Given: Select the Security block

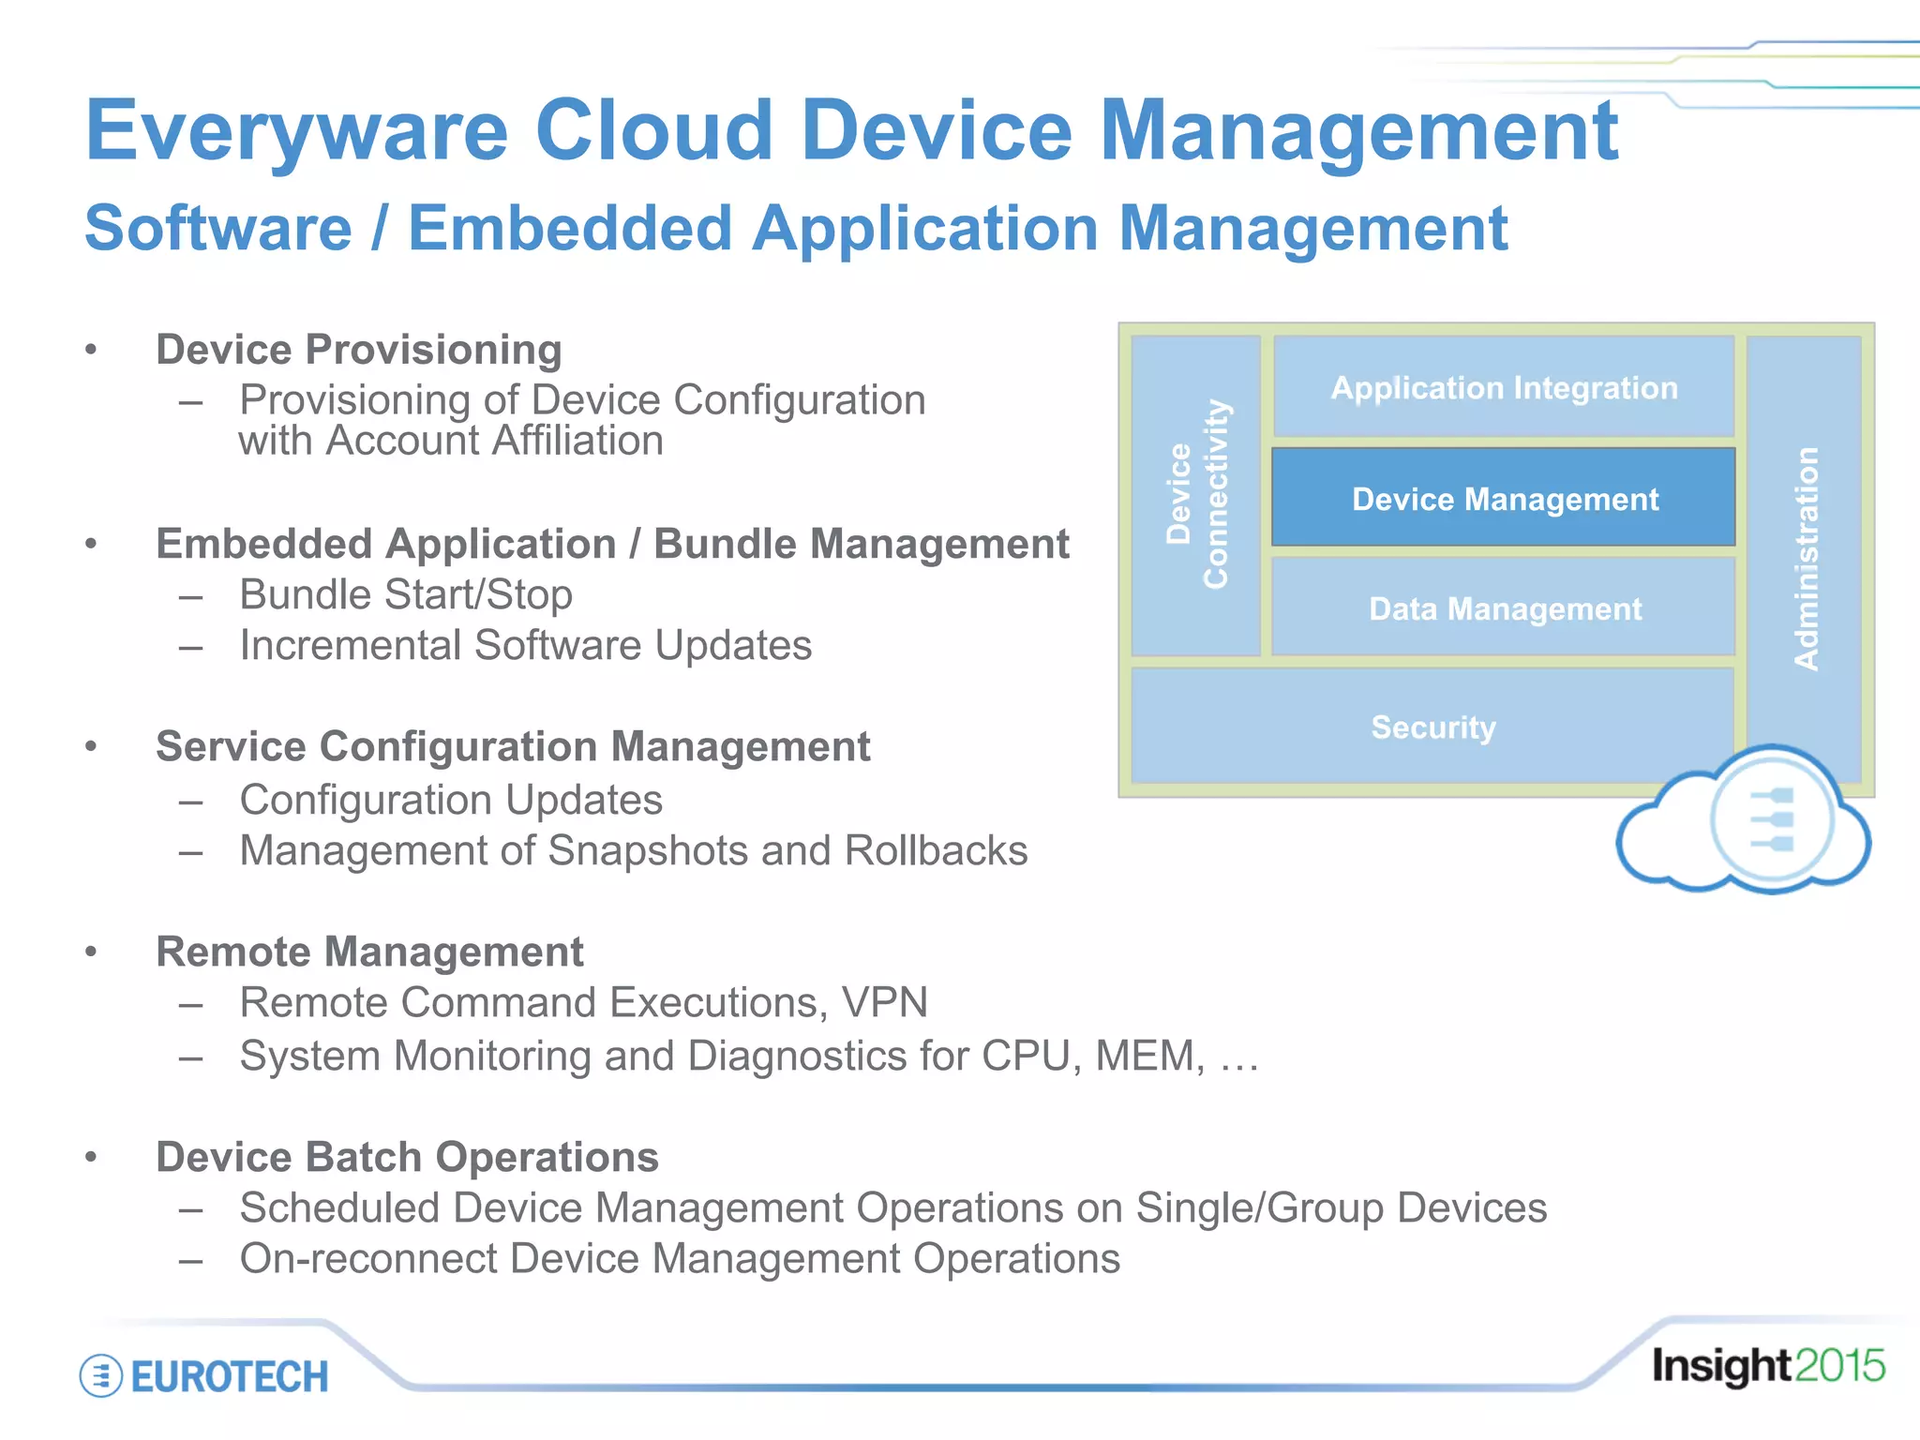Looking at the screenshot, I should (x=1432, y=727).
